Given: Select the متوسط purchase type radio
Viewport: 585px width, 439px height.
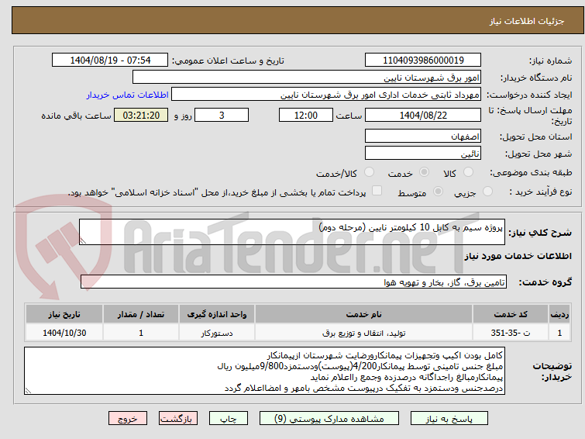Looking at the screenshot, I should pyautogui.click(x=438, y=192).
